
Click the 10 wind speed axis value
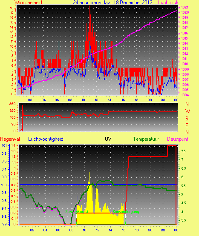click(x=12, y=46)
